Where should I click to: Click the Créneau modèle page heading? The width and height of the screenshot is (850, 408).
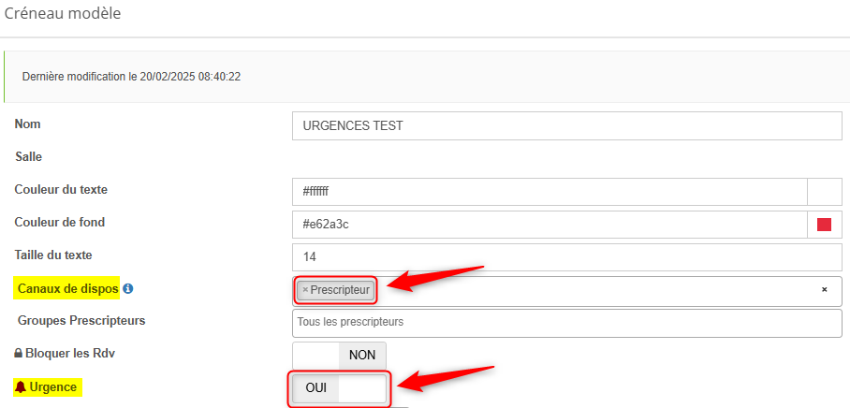tap(63, 13)
